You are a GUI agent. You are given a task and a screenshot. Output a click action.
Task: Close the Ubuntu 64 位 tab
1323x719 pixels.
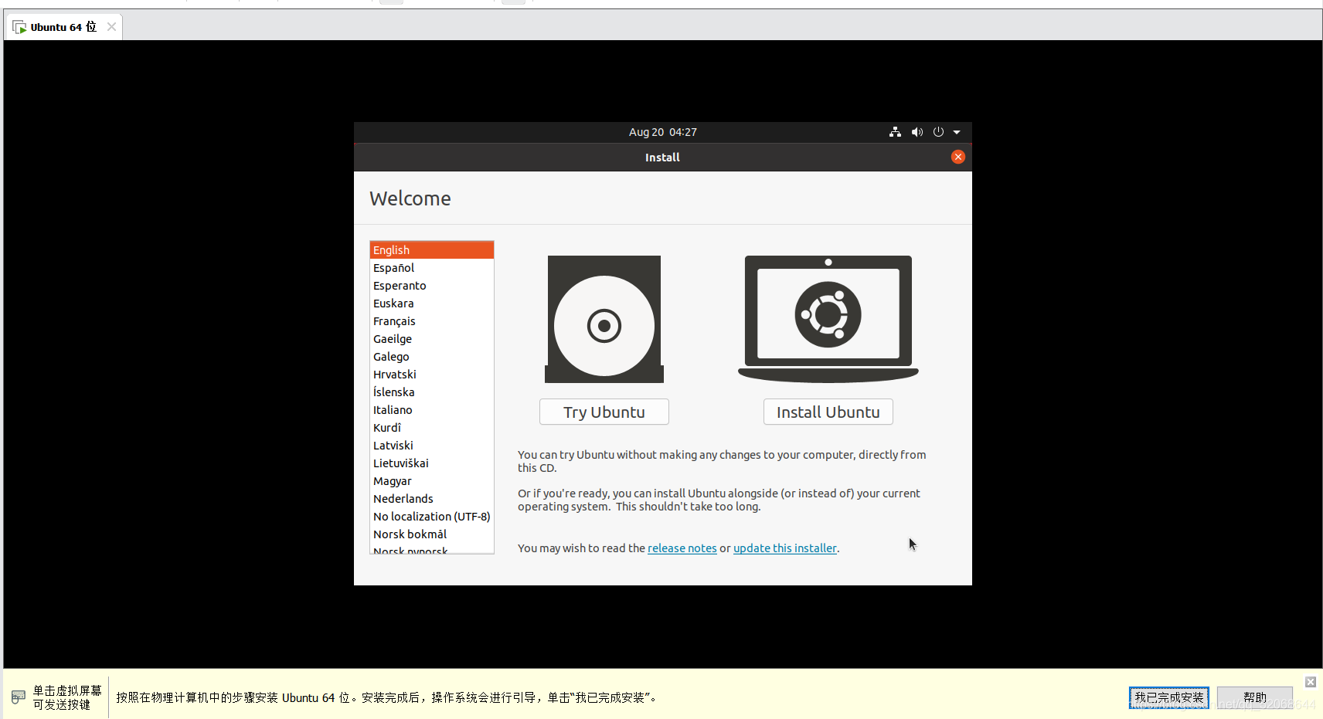click(112, 27)
